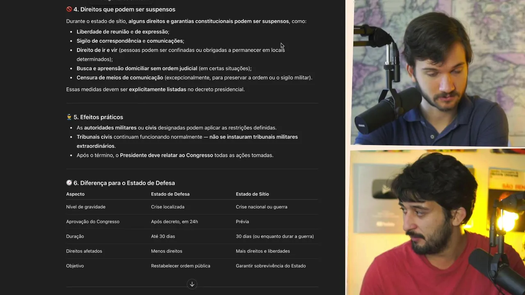Click heading 'Diferença para o Estado de Defesa'
Viewport: 525px width, 295px height.
click(128, 183)
